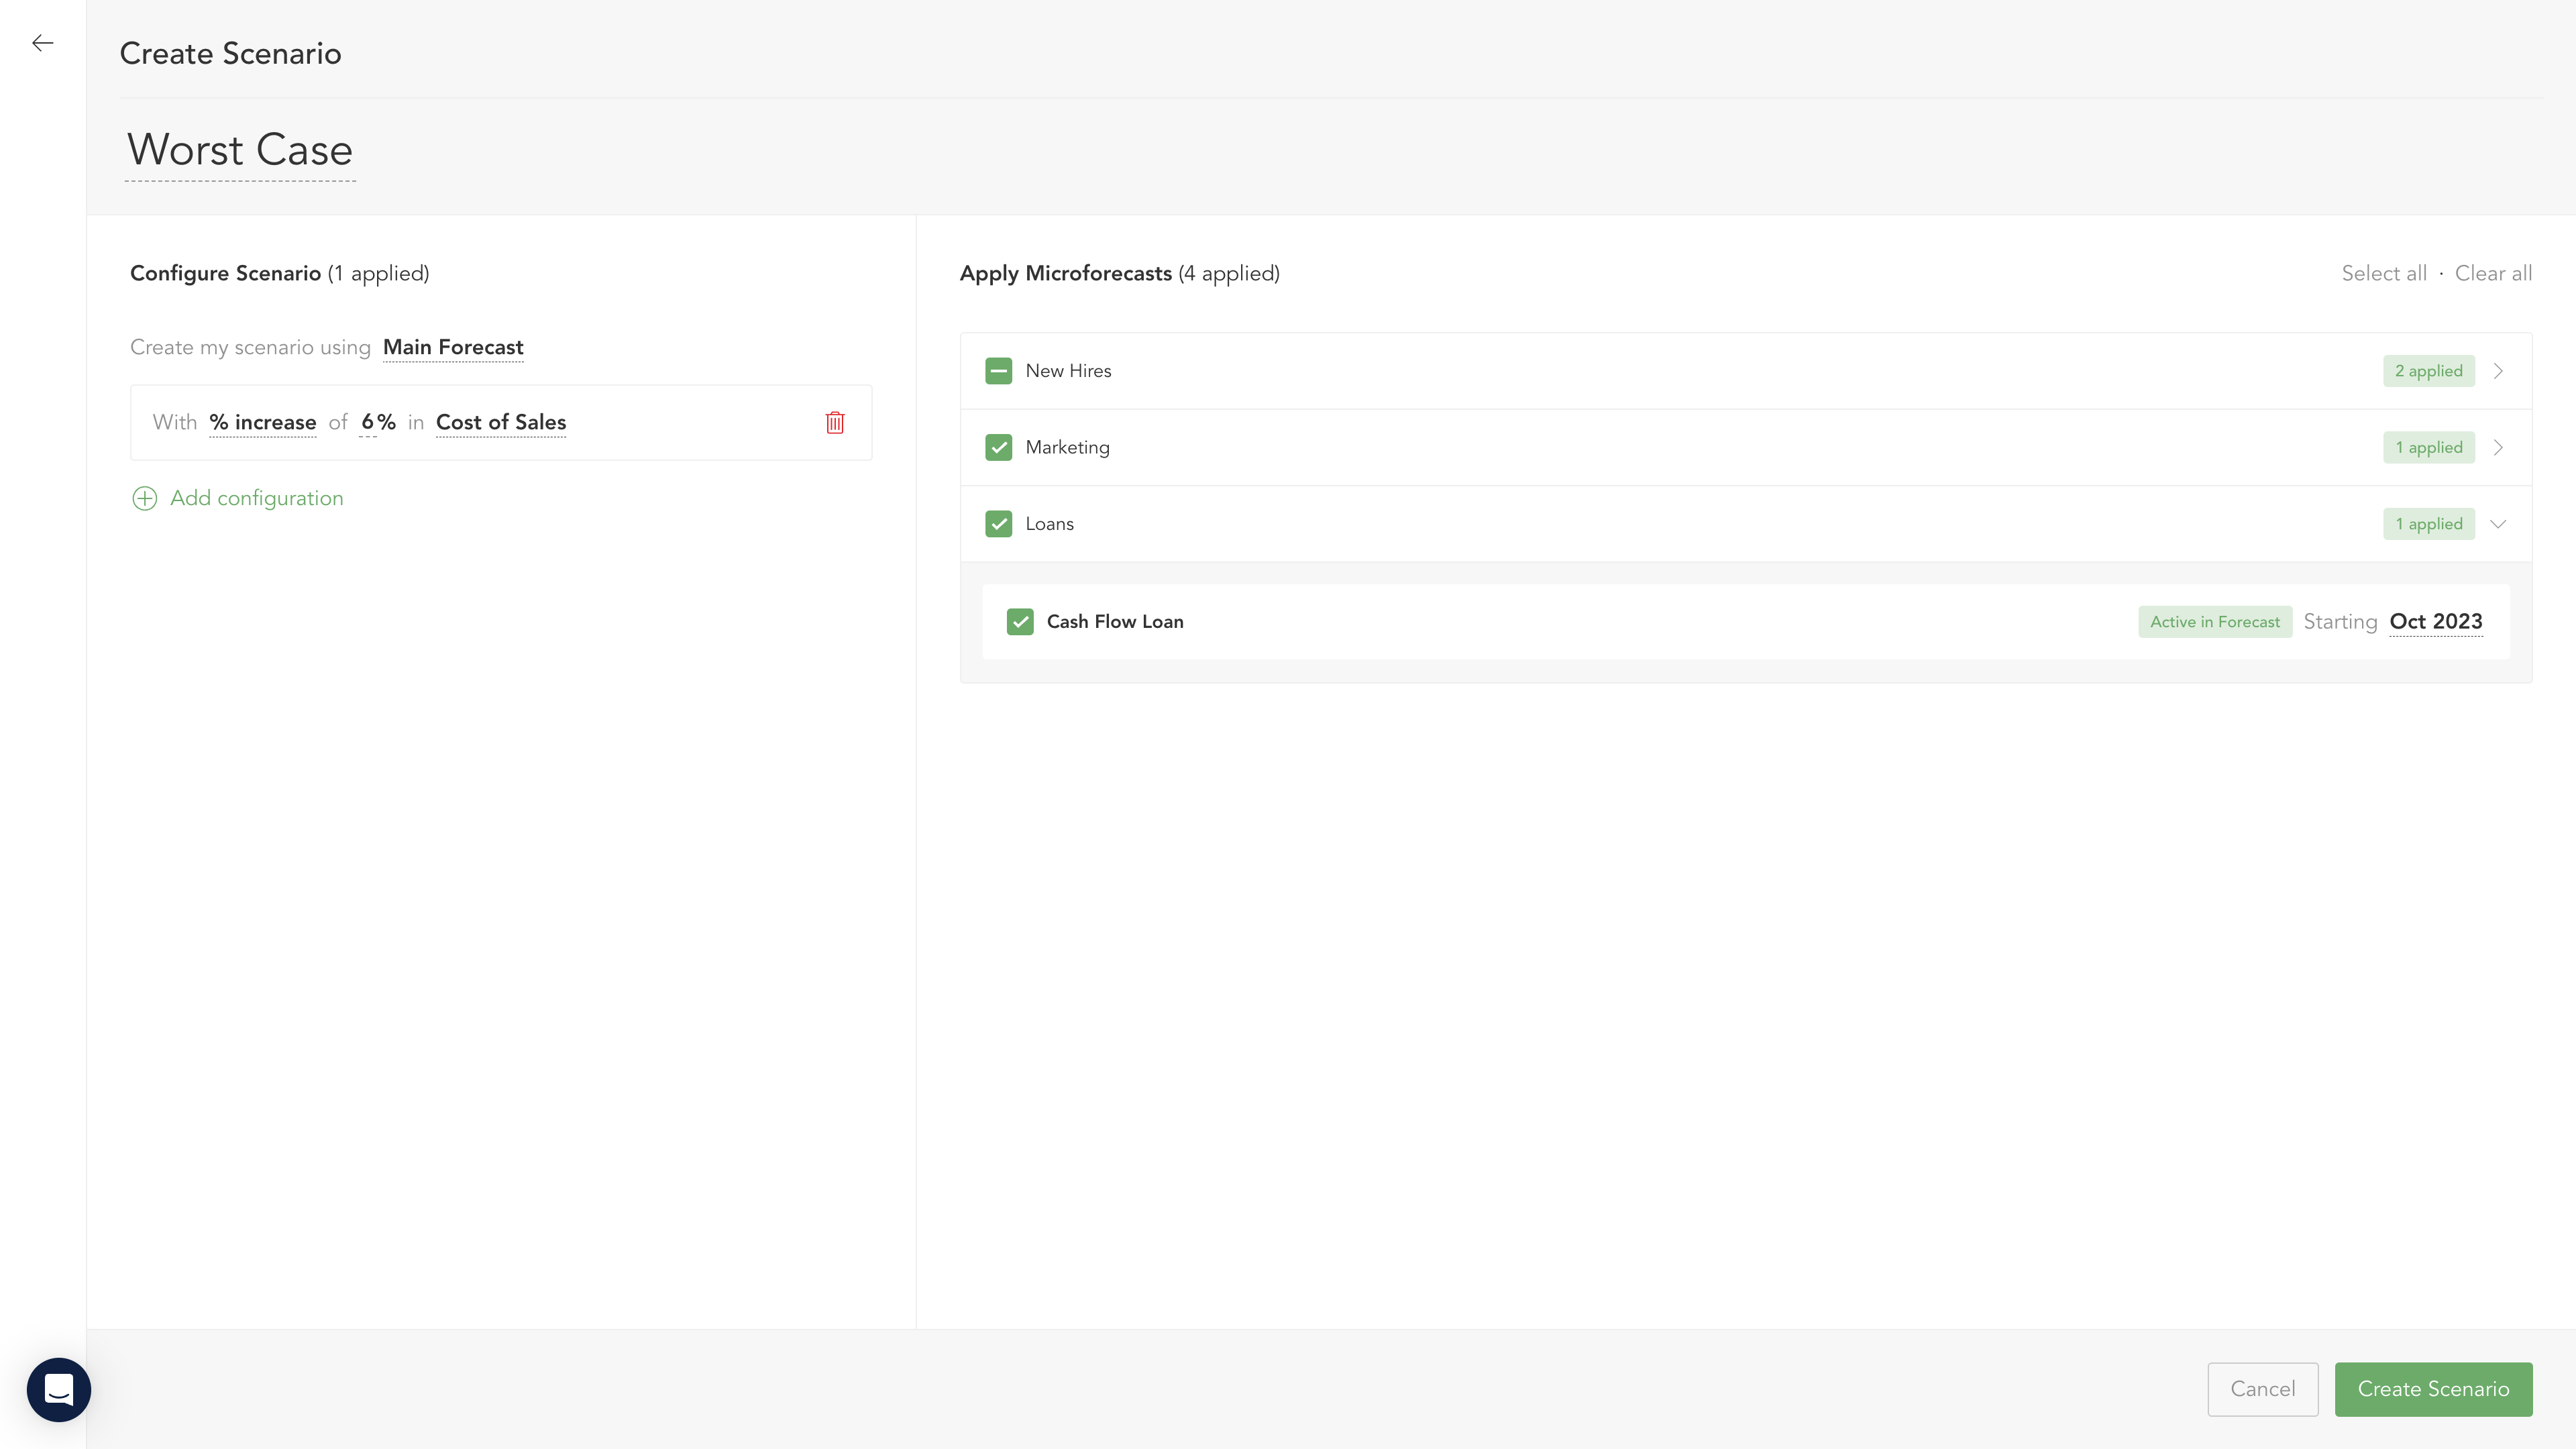Screen dimensions: 2576x1449
Task: Delete the Cost of Sales configuration with trash icon
Action: tap(835, 422)
